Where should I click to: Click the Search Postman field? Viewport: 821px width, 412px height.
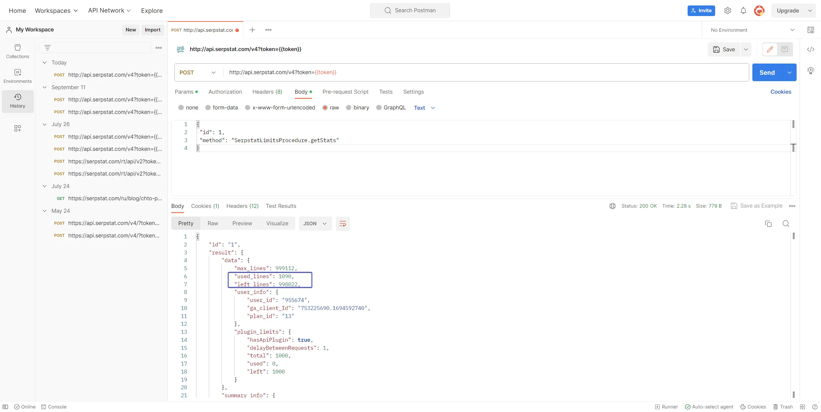coord(410,11)
